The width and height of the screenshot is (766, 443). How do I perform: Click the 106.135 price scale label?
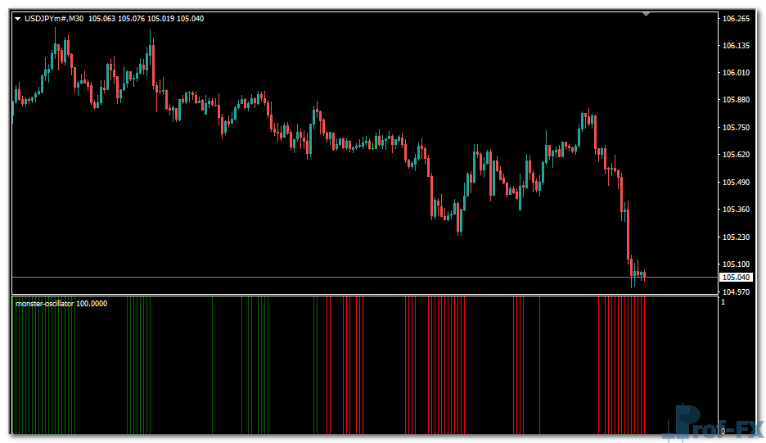tap(737, 46)
